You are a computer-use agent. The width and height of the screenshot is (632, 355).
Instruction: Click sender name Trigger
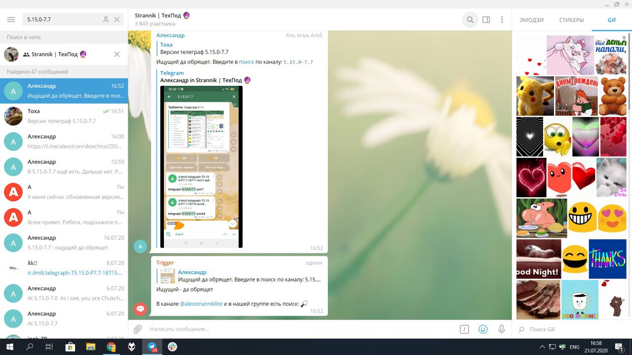point(165,263)
